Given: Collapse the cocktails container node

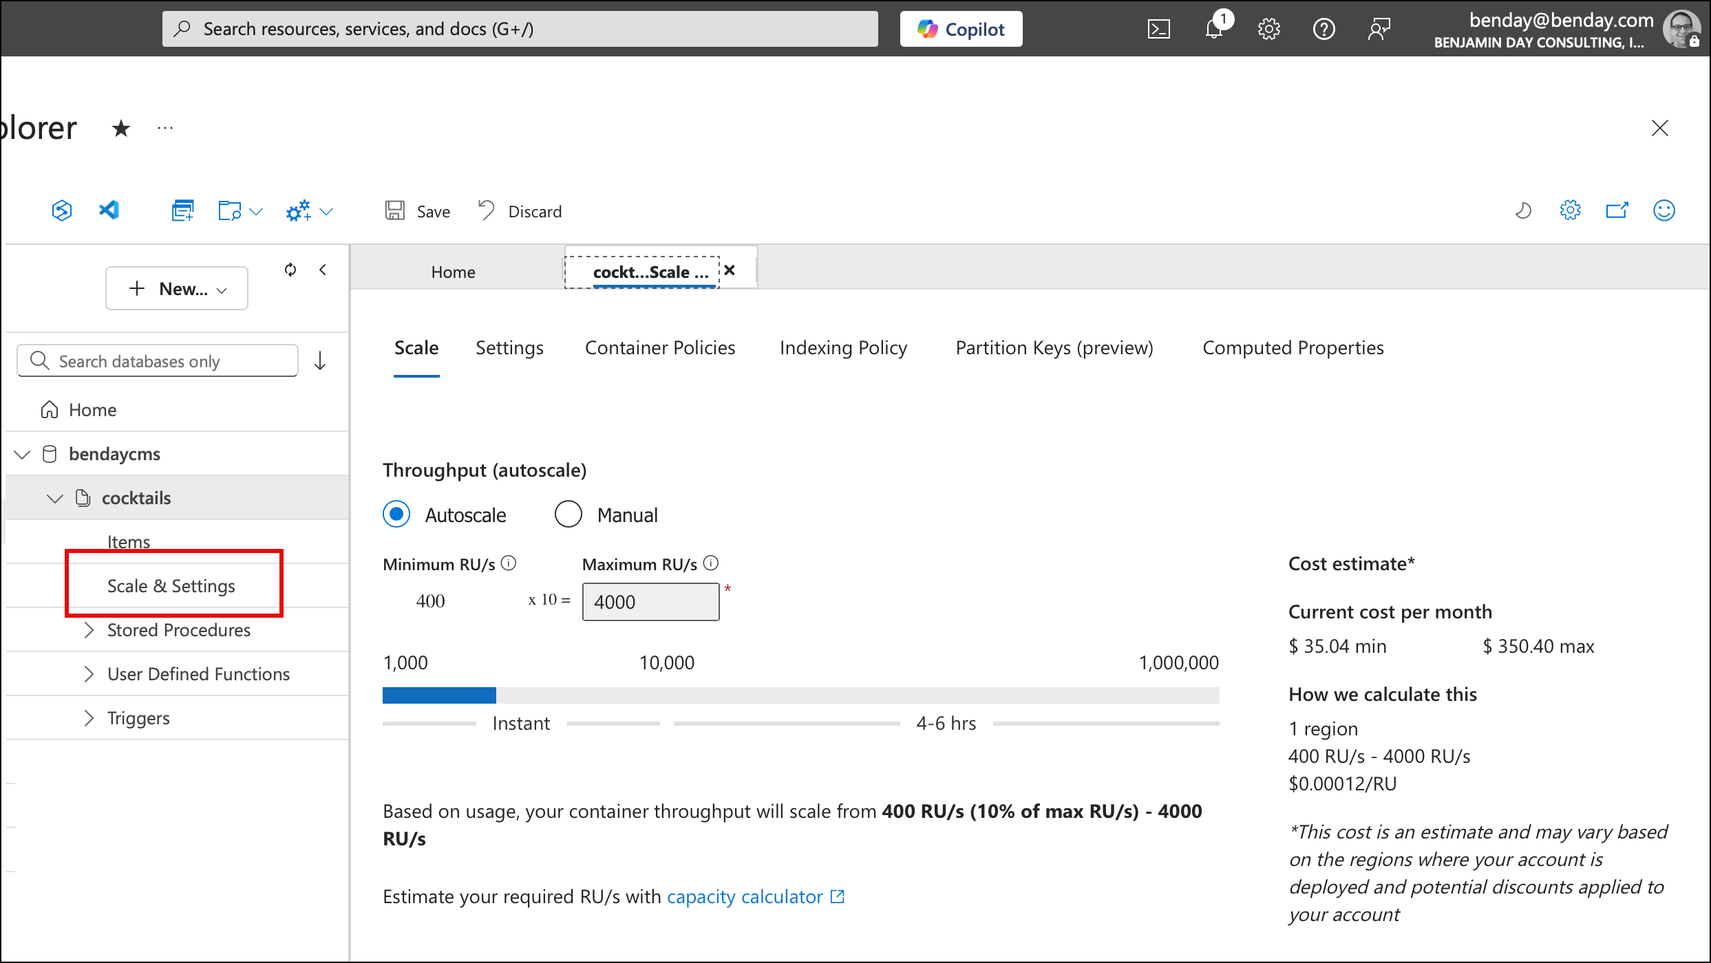Looking at the screenshot, I should pyautogui.click(x=54, y=498).
